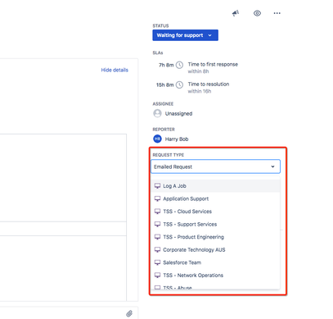Image resolution: width=333 pixels, height=319 pixels.
Task: Toggle the watch eye icon
Action: click(257, 13)
